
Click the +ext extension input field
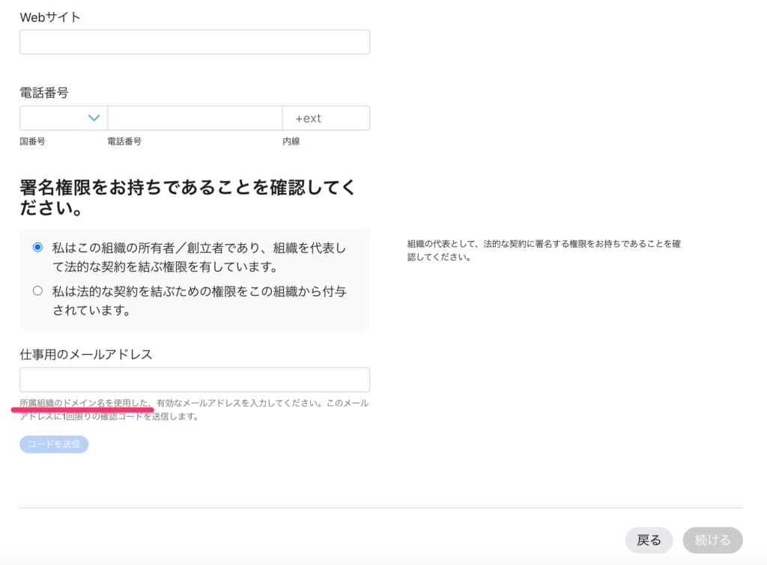click(326, 118)
